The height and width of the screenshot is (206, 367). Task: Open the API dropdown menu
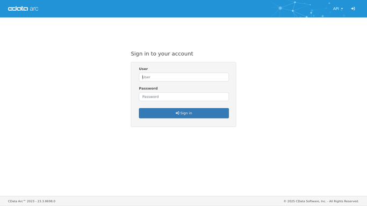tap(338, 9)
